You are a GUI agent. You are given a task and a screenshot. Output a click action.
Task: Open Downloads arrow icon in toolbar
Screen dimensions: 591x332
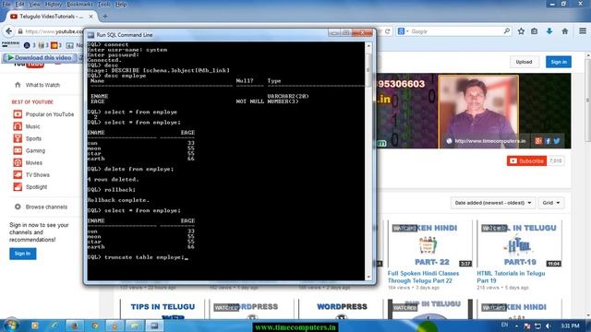[549, 31]
